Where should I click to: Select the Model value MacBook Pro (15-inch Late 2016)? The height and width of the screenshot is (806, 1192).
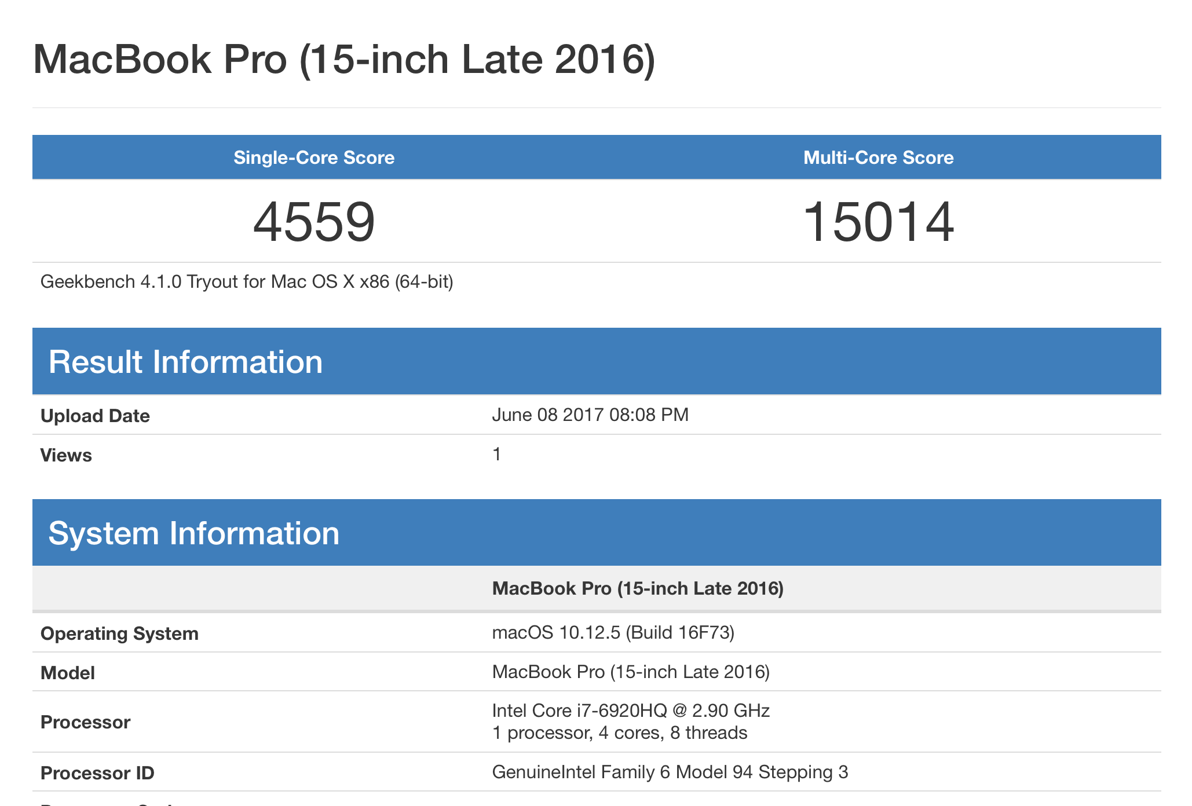631,672
